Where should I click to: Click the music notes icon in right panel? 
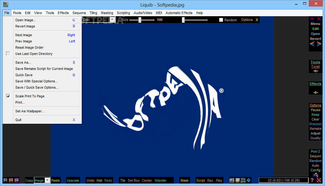[315, 175]
